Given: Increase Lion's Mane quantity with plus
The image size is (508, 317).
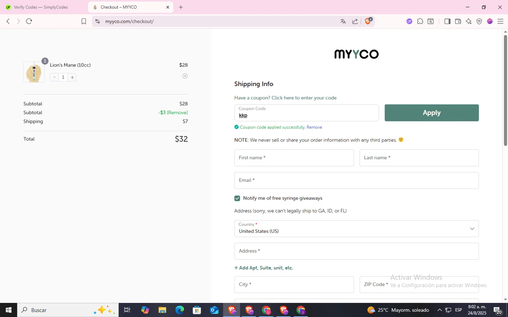Looking at the screenshot, I should click(72, 77).
